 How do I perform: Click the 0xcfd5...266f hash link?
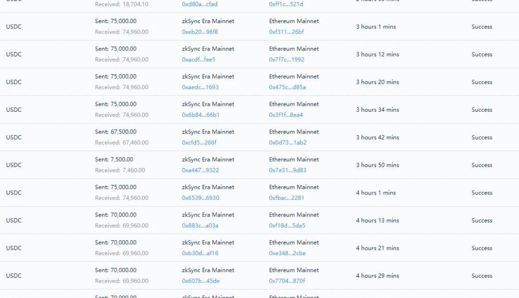[199, 143]
